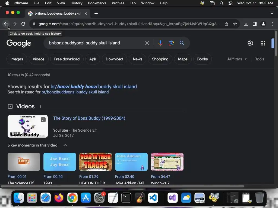The image size is (278, 208).
Task: Toggle Chrome side panel
Action: (x=255, y=24)
